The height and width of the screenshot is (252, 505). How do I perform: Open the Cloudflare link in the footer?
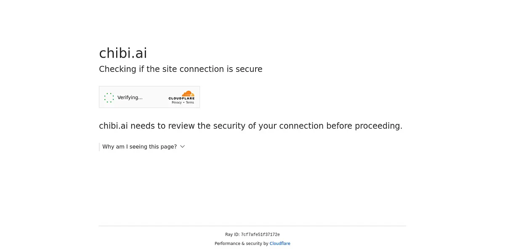280,244
